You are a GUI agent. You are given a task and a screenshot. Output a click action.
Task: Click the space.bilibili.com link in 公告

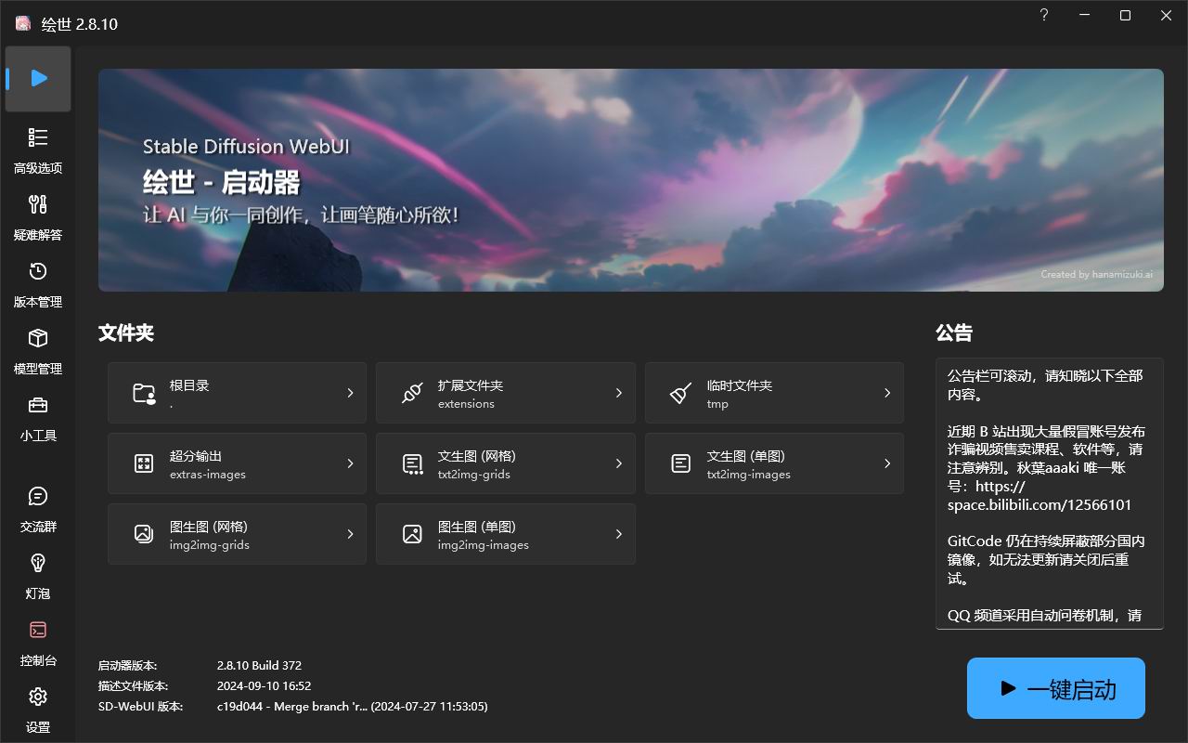tap(1039, 505)
